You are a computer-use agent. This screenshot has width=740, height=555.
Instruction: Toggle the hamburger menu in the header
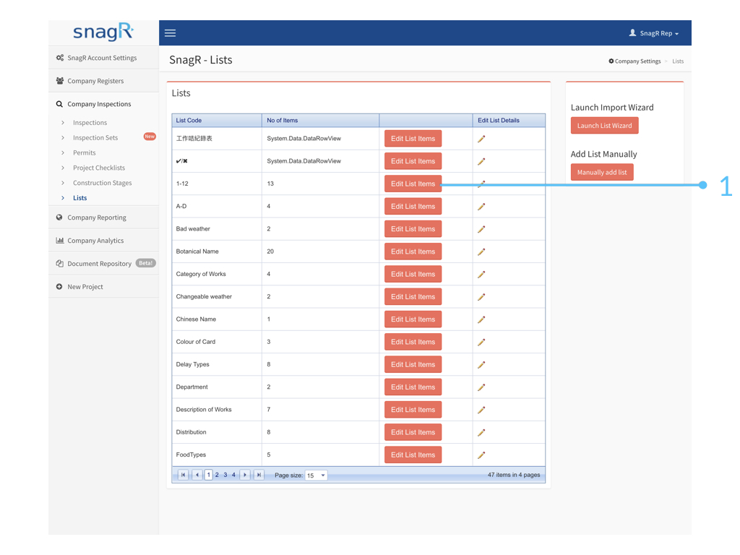pyautogui.click(x=170, y=33)
